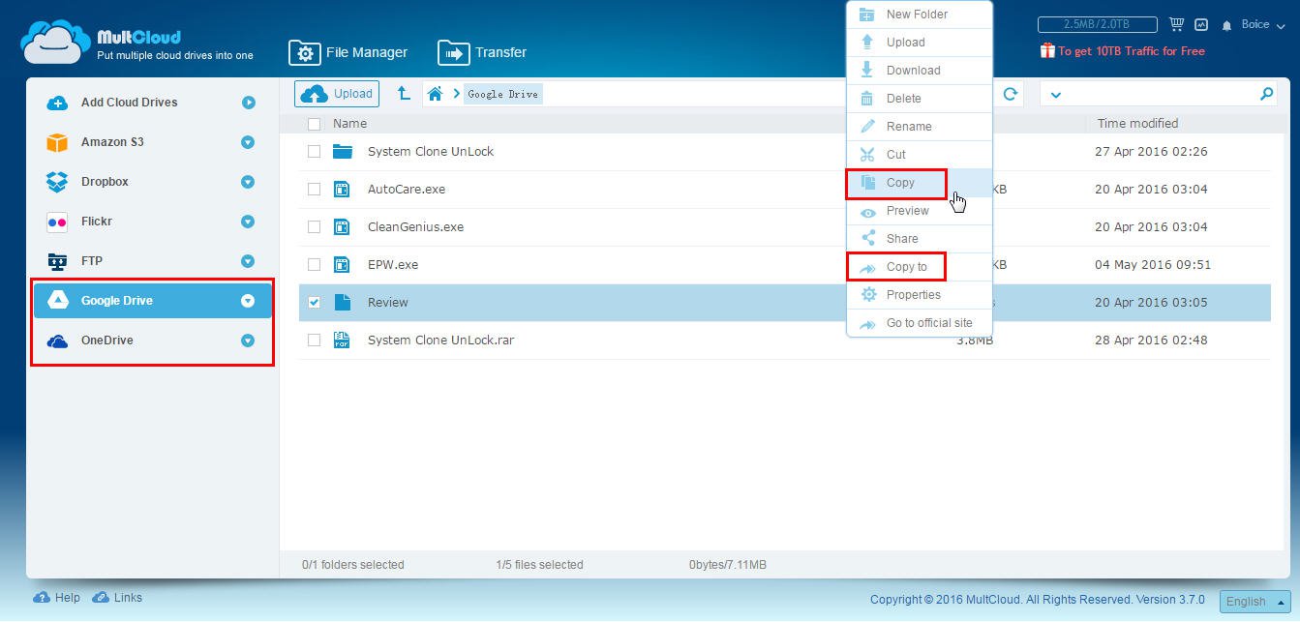Click the refresh icon

1011,94
